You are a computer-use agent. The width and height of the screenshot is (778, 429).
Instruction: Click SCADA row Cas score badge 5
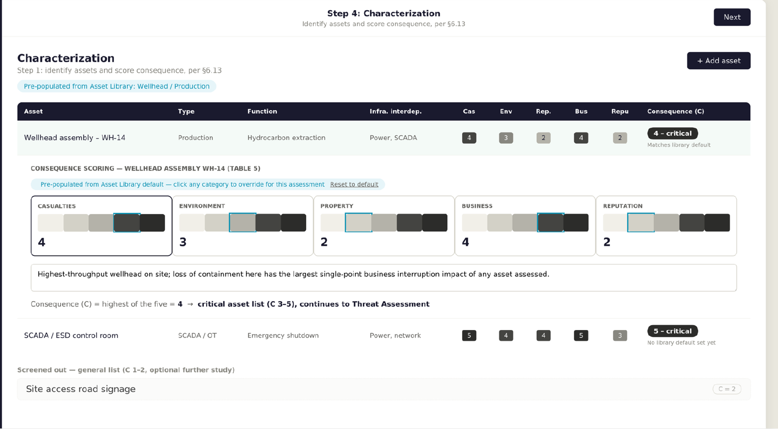coord(469,335)
